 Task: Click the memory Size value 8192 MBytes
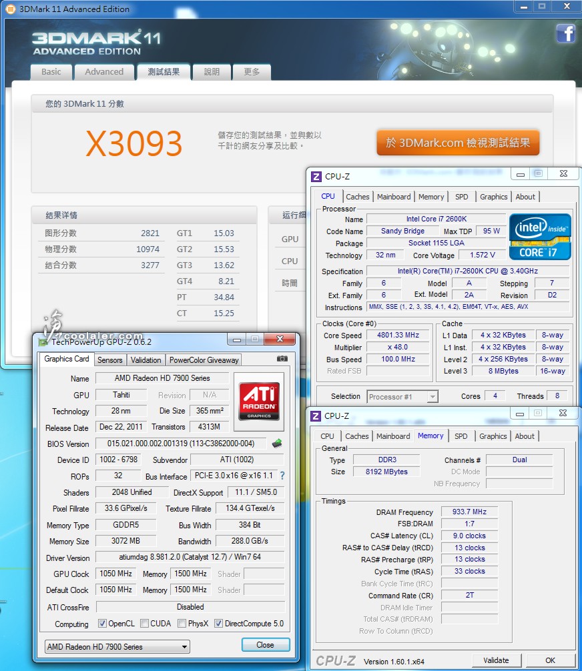386,472
